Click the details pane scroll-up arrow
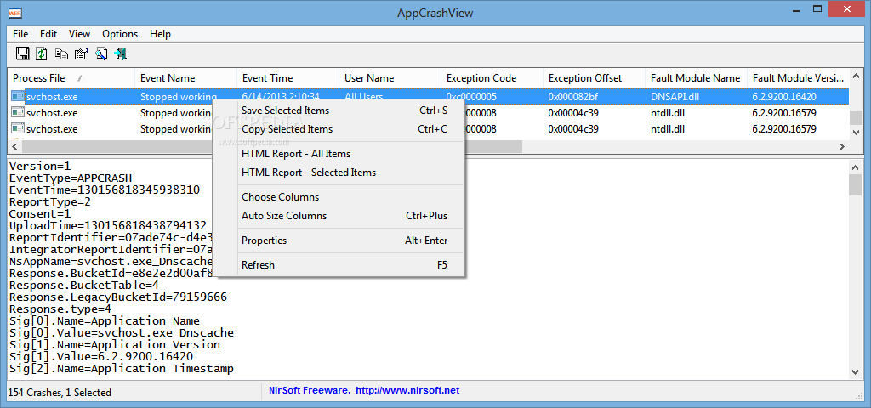The image size is (871, 408). [x=856, y=167]
